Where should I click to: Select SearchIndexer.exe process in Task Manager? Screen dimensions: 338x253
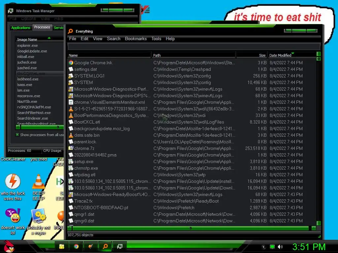click(33, 118)
